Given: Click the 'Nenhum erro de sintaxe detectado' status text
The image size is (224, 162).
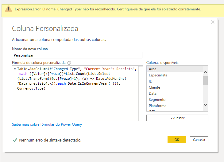Looking at the screenshot, I should coord(50,140).
